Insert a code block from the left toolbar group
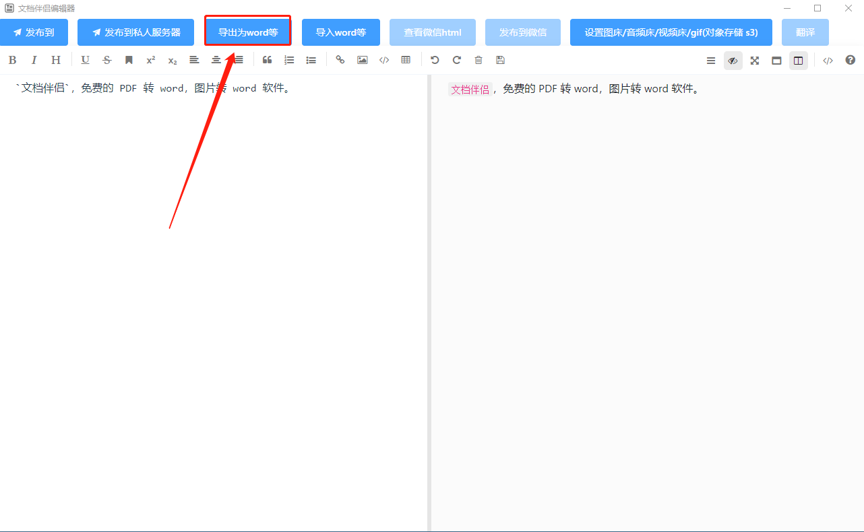 (x=384, y=60)
